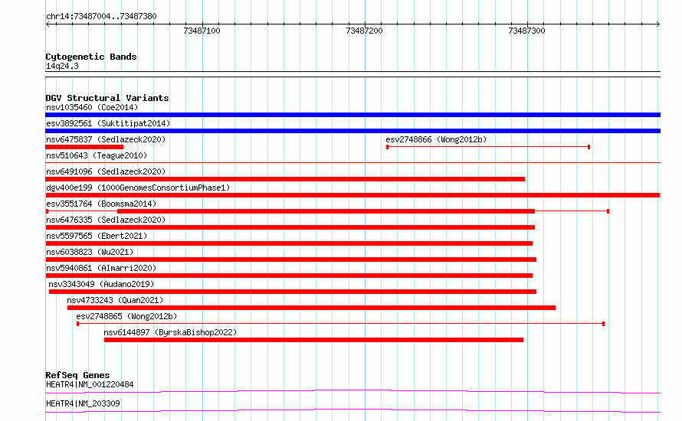Open esv2748866 (Wong2012b) variant label

pyautogui.click(x=436, y=139)
